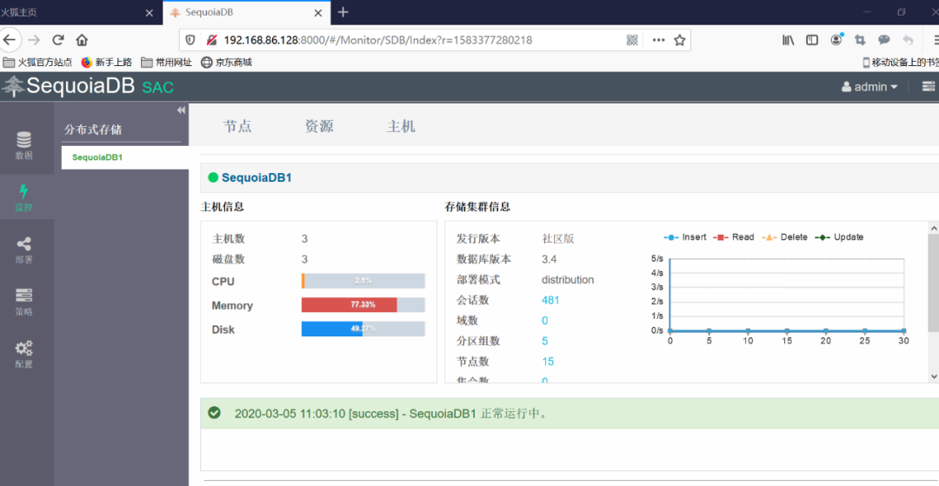Click the Memory usage bar
Viewport: 939px width, 486px height.
pos(363,305)
